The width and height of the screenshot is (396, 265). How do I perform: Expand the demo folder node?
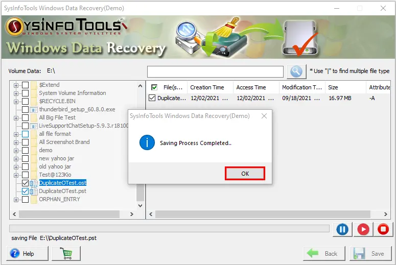click(x=16, y=151)
